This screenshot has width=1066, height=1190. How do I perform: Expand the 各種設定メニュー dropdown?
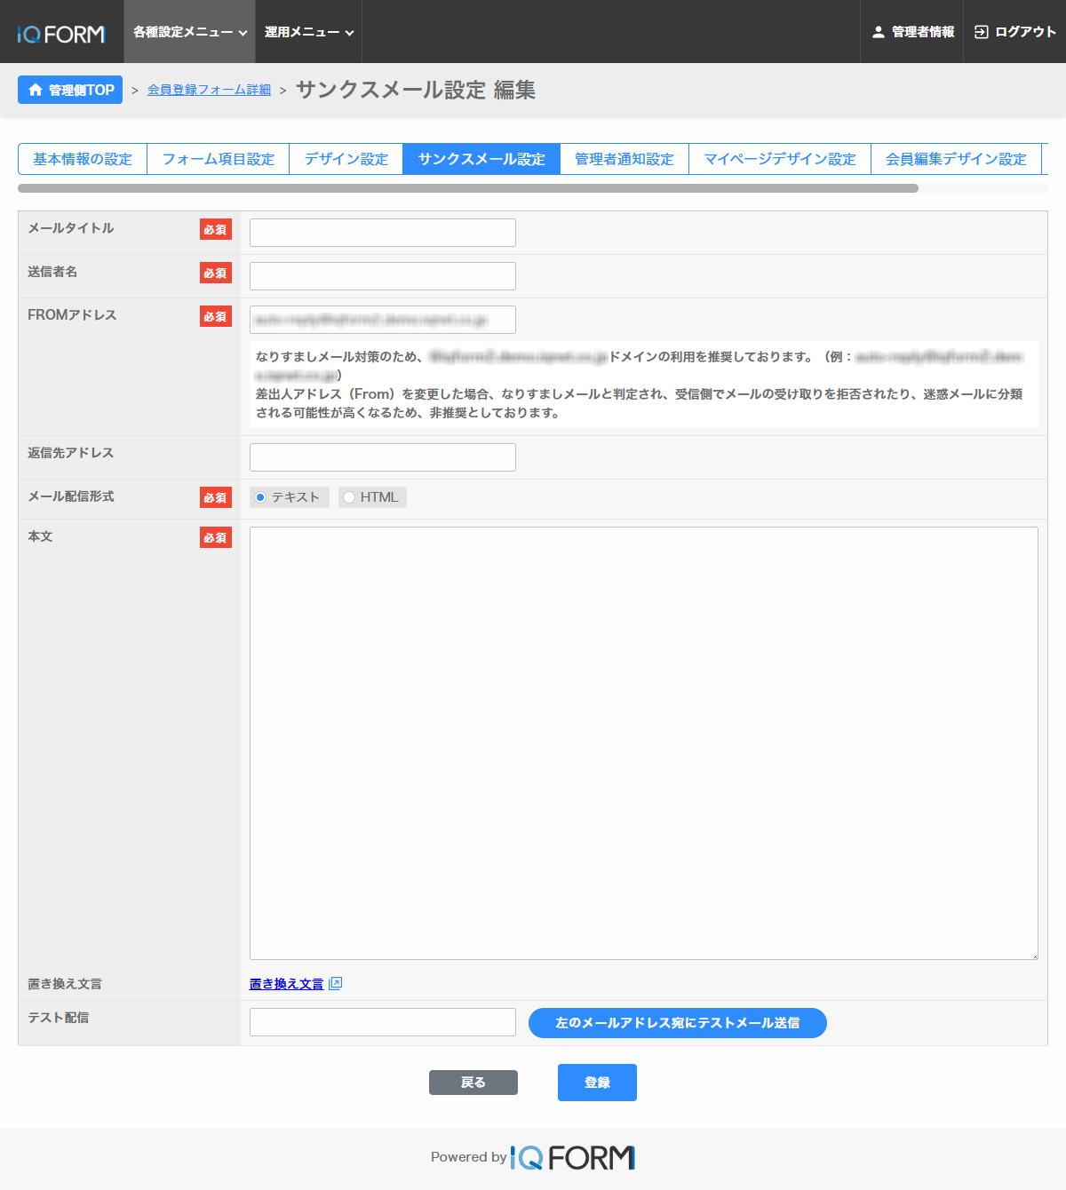(189, 32)
